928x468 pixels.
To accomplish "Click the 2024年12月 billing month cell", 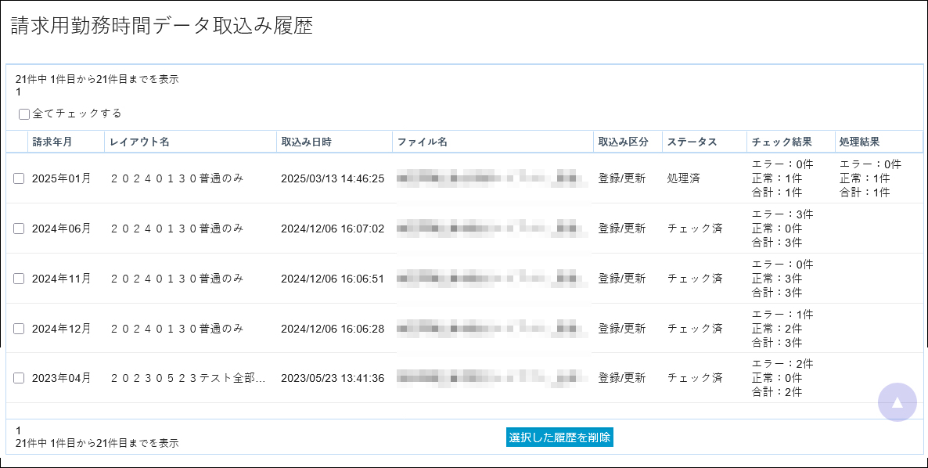I will (x=62, y=329).
